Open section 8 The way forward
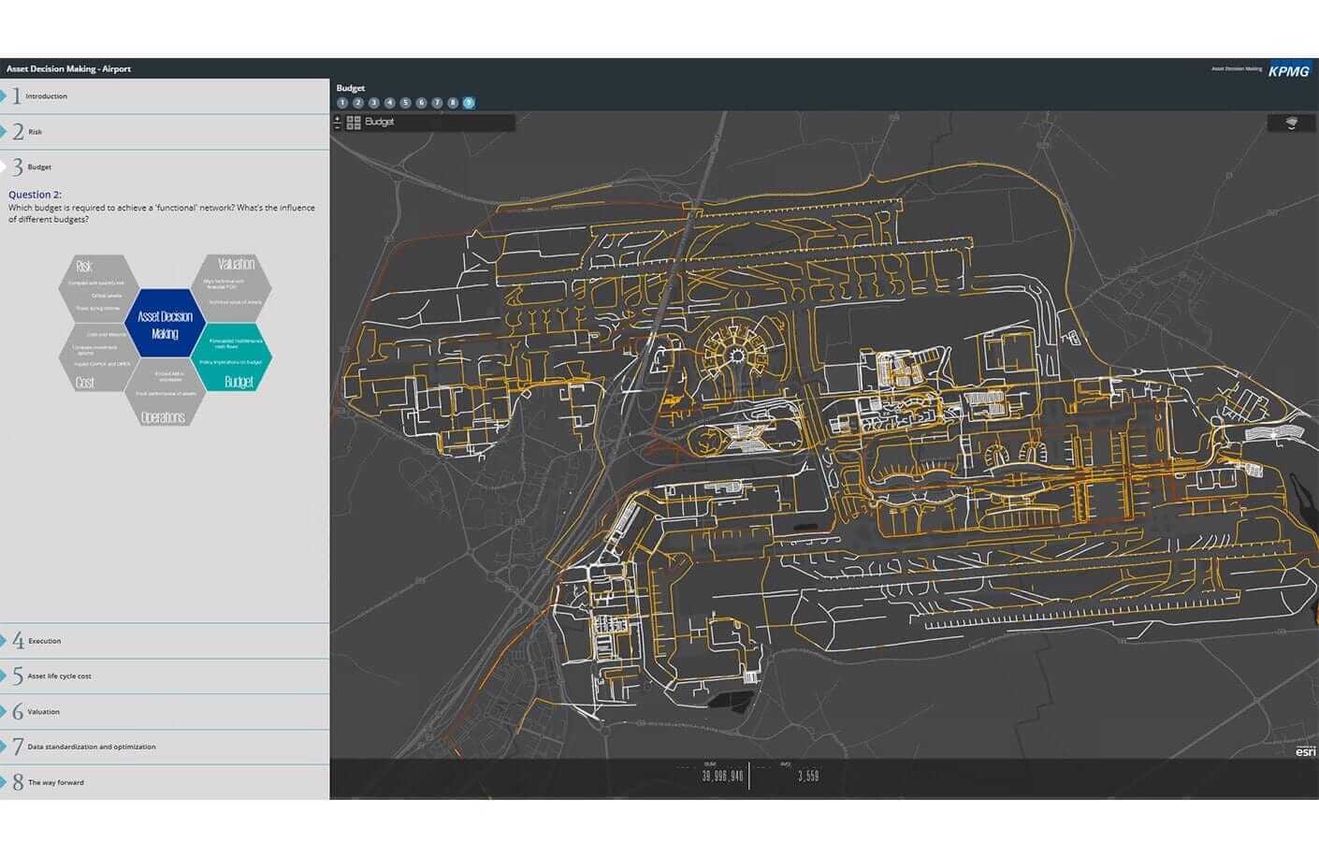The width and height of the screenshot is (1319, 858). coord(165,782)
